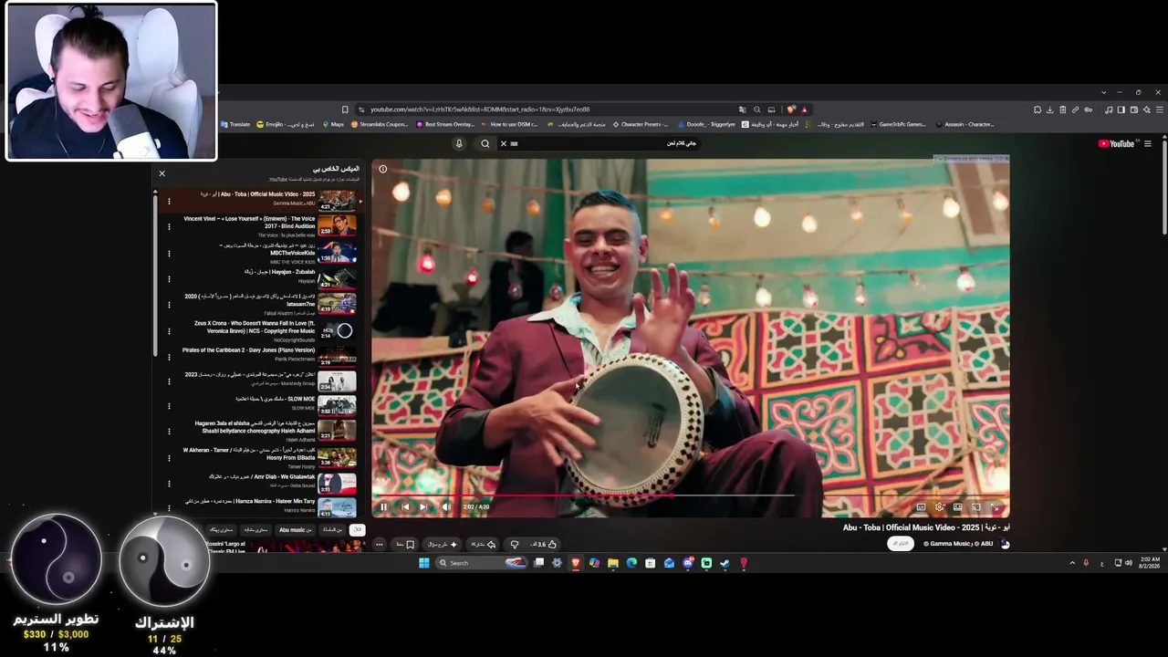Save the video with the bookmark button
This screenshot has width=1168, height=657.
[405, 544]
